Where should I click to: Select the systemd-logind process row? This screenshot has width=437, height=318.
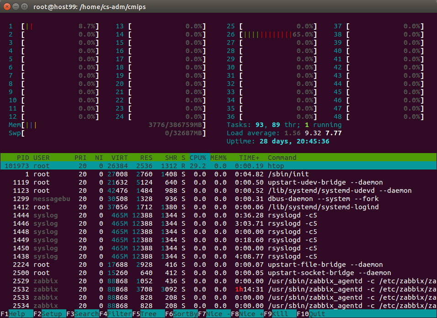point(218,207)
